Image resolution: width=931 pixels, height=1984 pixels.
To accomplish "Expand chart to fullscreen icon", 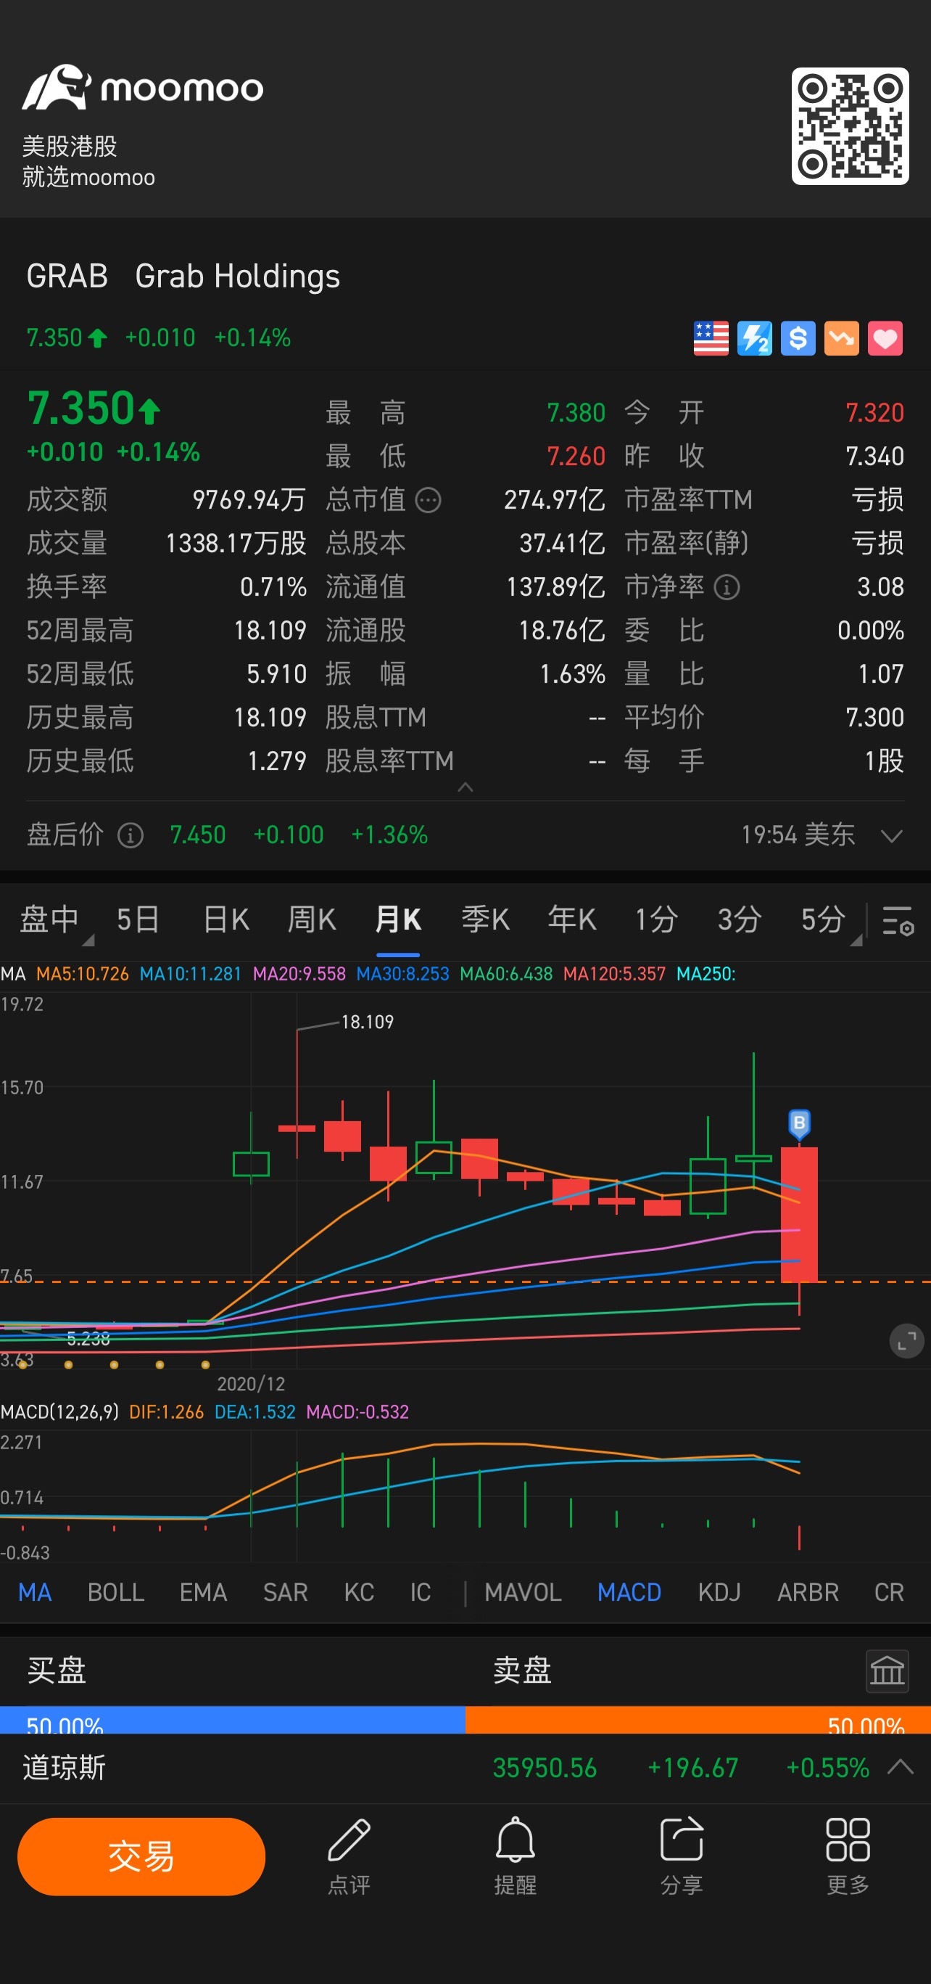I will pos(906,1341).
